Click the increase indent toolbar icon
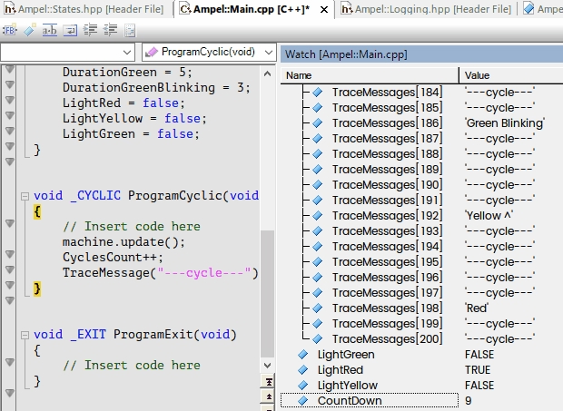The height and width of the screenshot is (411, 563). point(90,31)
